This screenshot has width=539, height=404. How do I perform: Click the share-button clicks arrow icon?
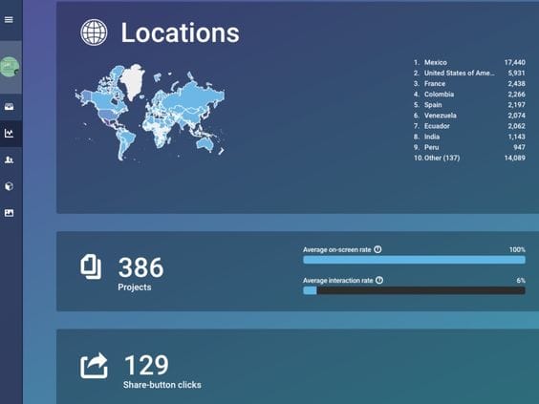click(94, 366)
